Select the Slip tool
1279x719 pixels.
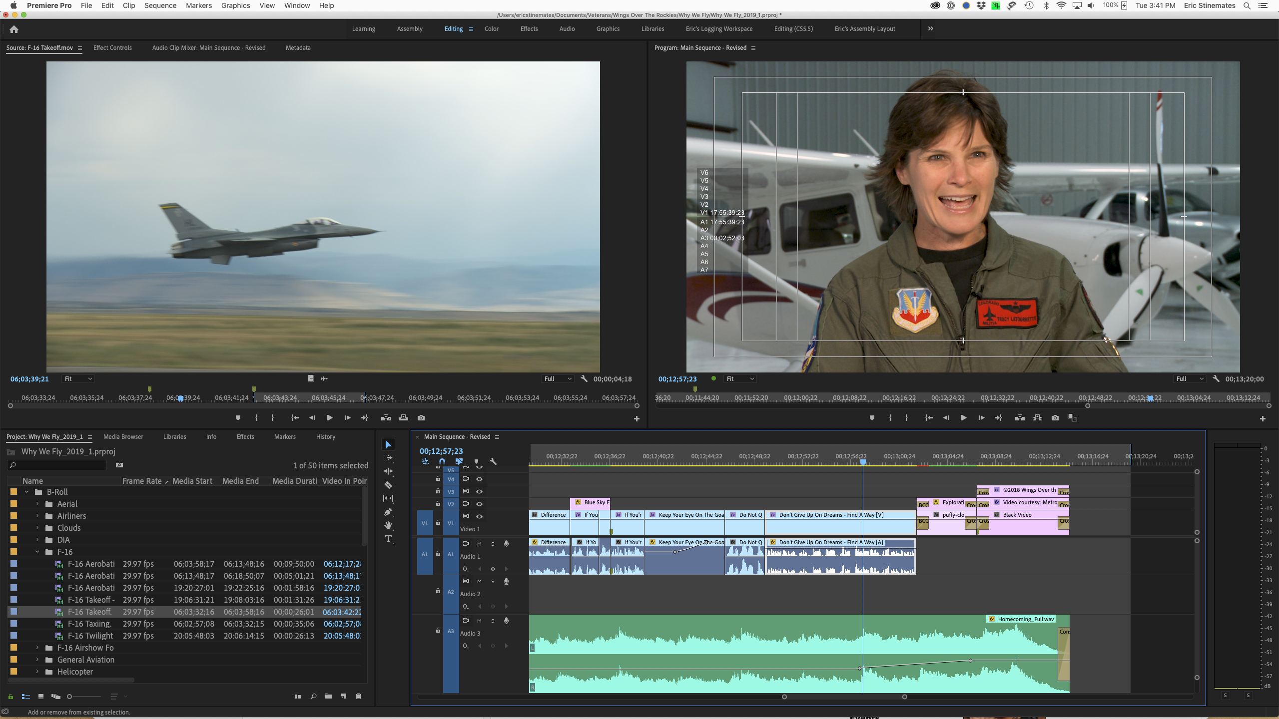pyautogui.click(x=388, y=498)
